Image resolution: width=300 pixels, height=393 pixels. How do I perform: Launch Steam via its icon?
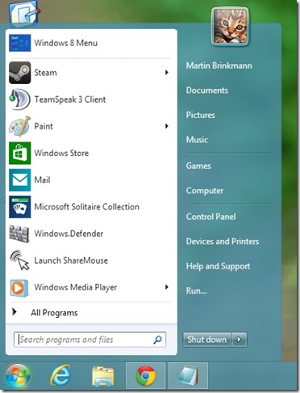(19, 73)
